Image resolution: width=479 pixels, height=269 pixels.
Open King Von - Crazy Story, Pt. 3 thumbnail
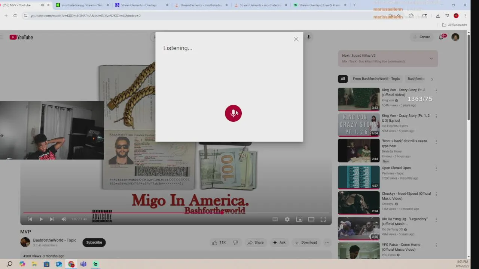(x=359, y=99)
